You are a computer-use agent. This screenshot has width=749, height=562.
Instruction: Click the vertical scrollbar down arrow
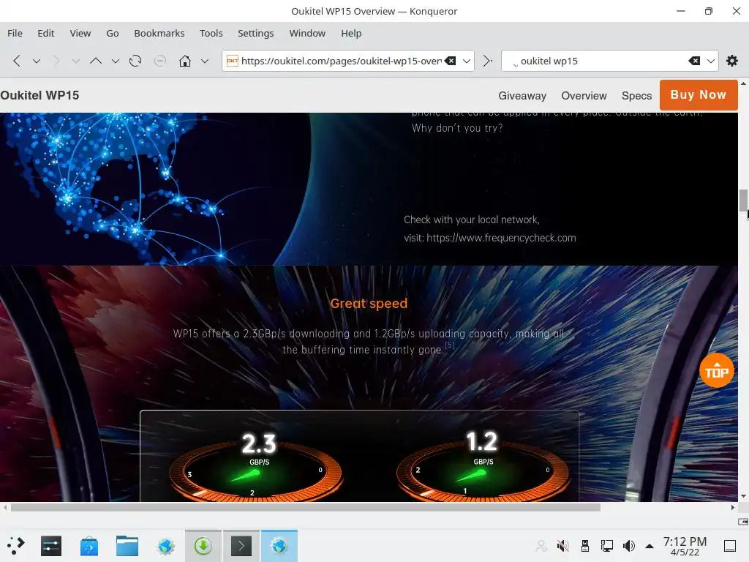[743, 497]
